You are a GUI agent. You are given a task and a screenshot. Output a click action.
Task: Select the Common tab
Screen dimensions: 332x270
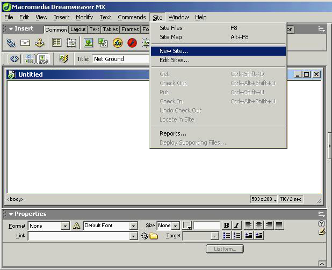(56, 29)
